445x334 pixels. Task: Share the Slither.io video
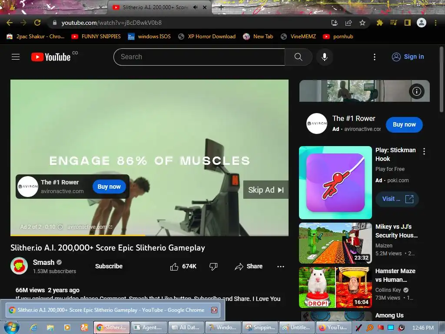(249, 267)
